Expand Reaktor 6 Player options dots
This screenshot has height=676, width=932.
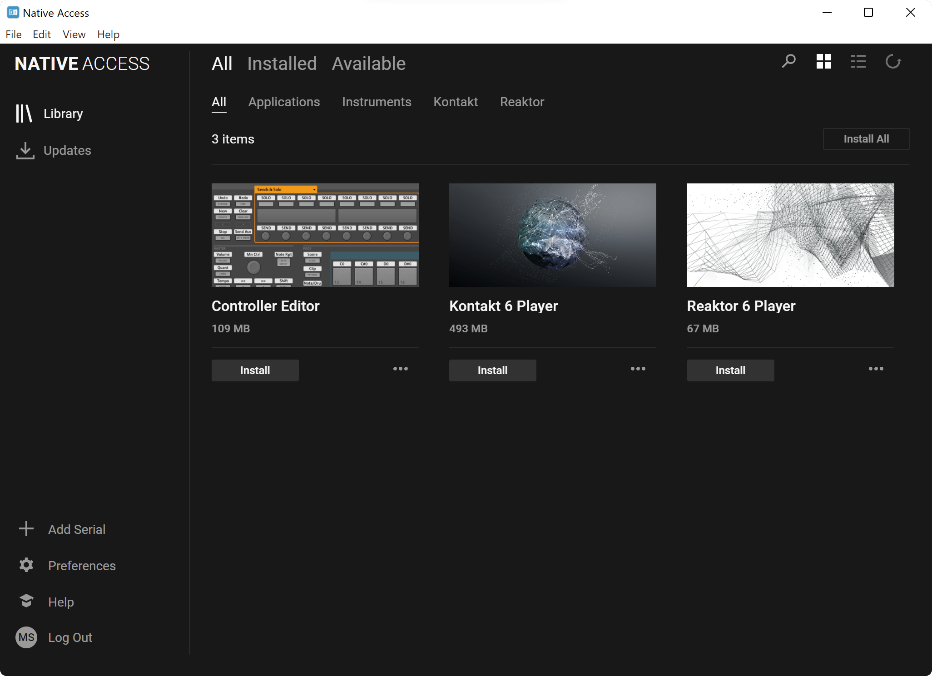point(876,369)
